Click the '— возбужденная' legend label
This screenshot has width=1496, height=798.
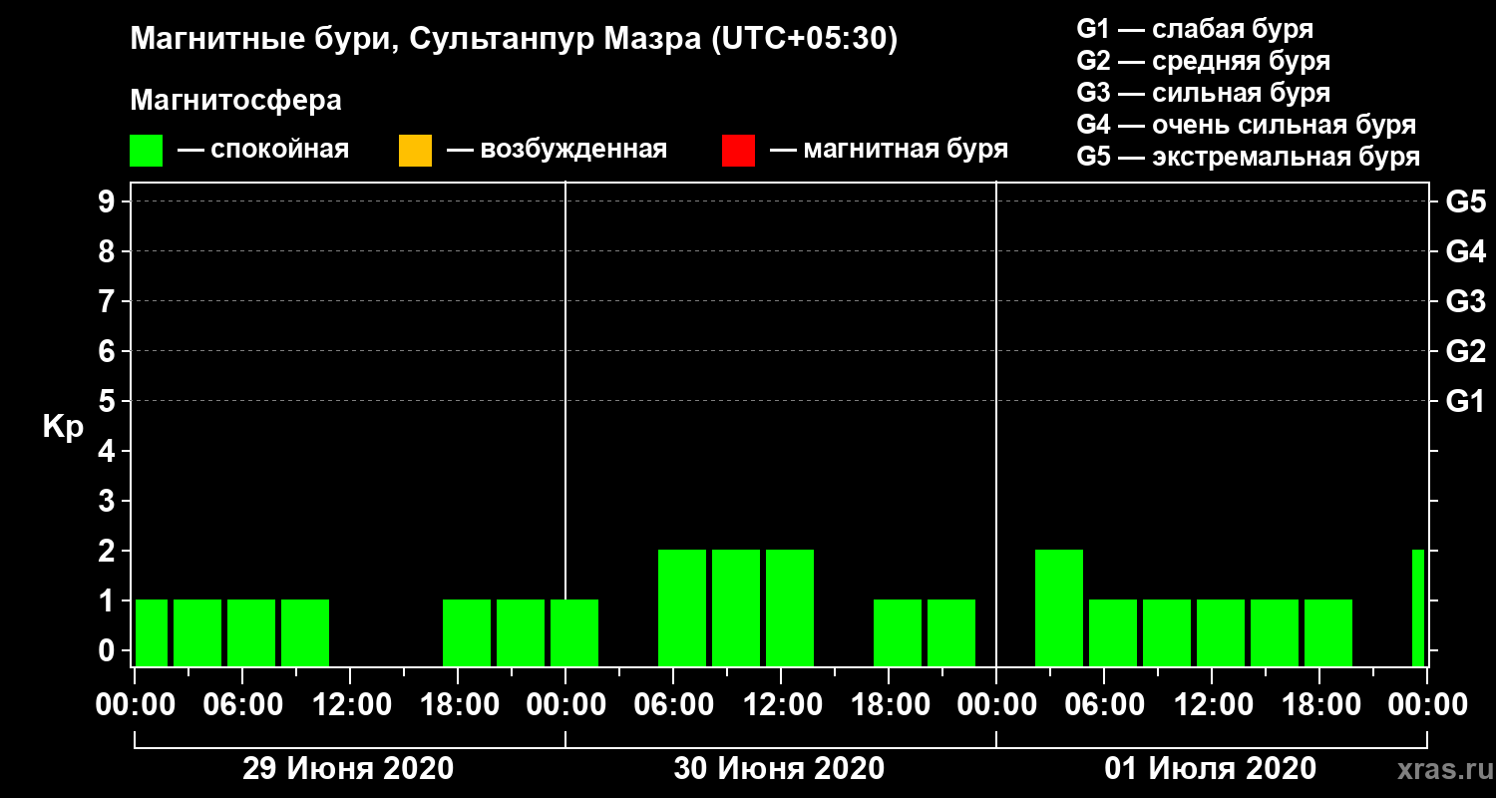(x=557, y=150)
